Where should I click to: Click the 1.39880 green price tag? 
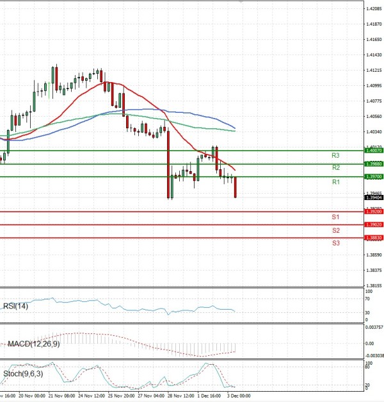373,164
